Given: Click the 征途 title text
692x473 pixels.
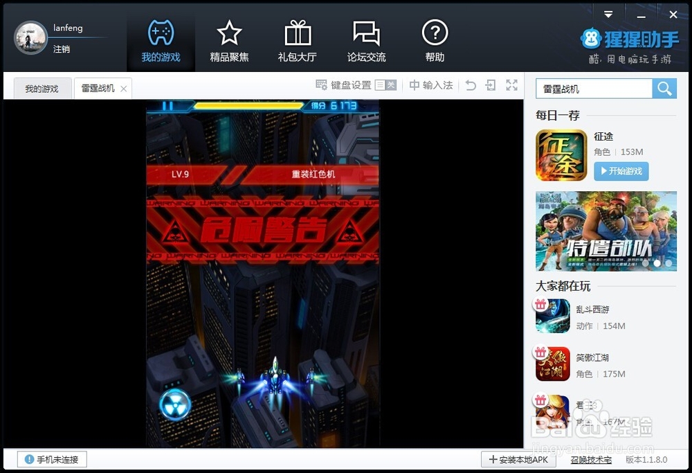Looking at the screenshot, I should (x=603, y=136).
